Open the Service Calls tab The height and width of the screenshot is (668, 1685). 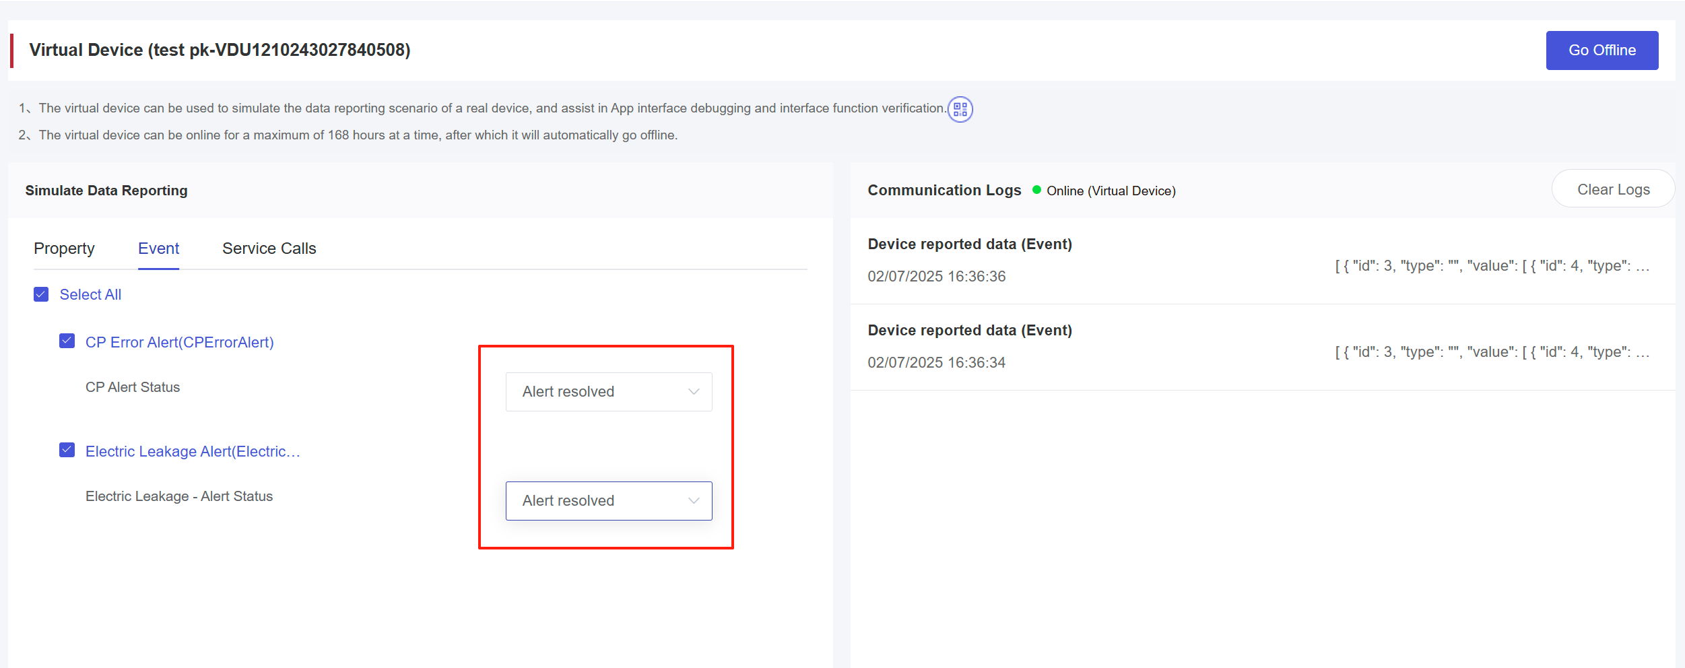click(x=269, y=248)
